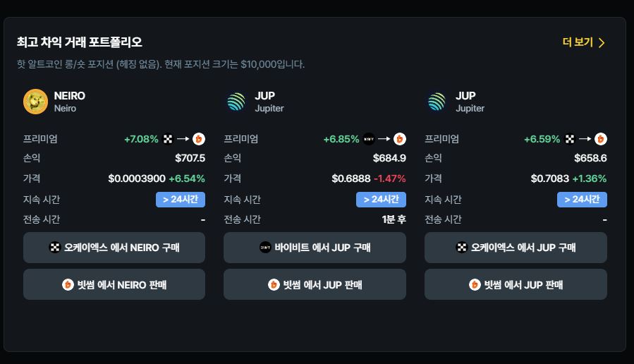Click 오케이엑스 에서 JUP 구매 button
Screen dimensions: 634x364
click(516, 248)
